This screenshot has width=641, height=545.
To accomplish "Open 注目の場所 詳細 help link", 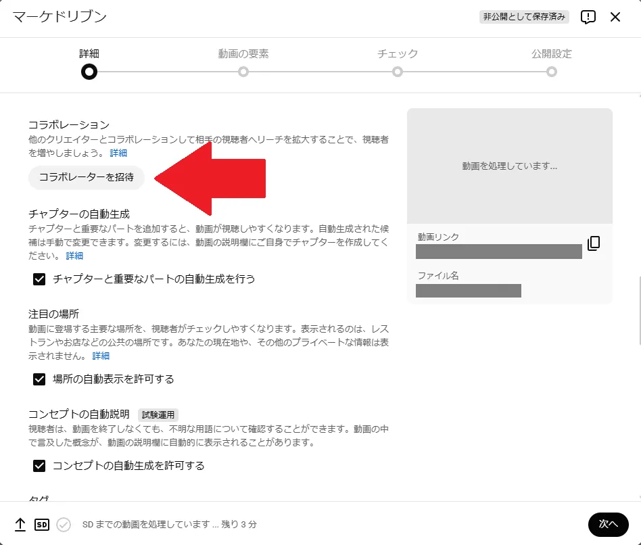I will point(100,356).
